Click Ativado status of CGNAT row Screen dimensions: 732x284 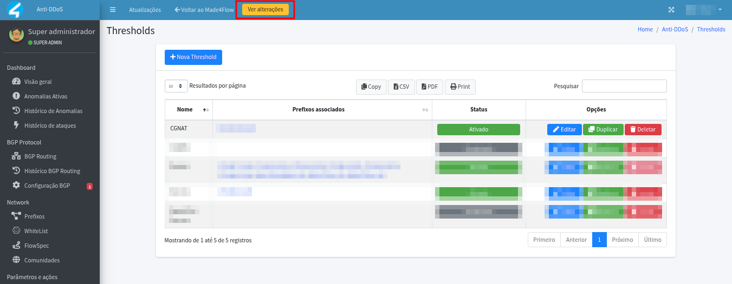coord(478,130)
